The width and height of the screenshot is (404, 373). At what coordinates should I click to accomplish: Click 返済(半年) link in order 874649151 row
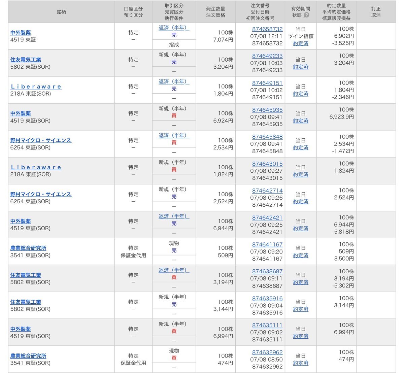174,81
